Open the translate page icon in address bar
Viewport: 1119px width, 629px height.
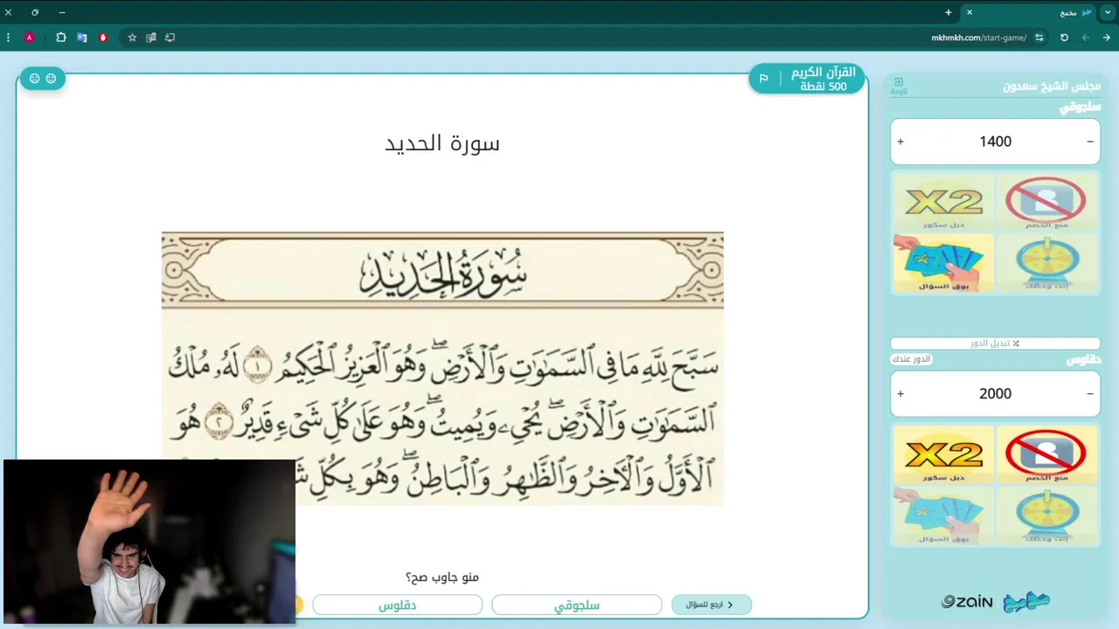pos(151,38)
